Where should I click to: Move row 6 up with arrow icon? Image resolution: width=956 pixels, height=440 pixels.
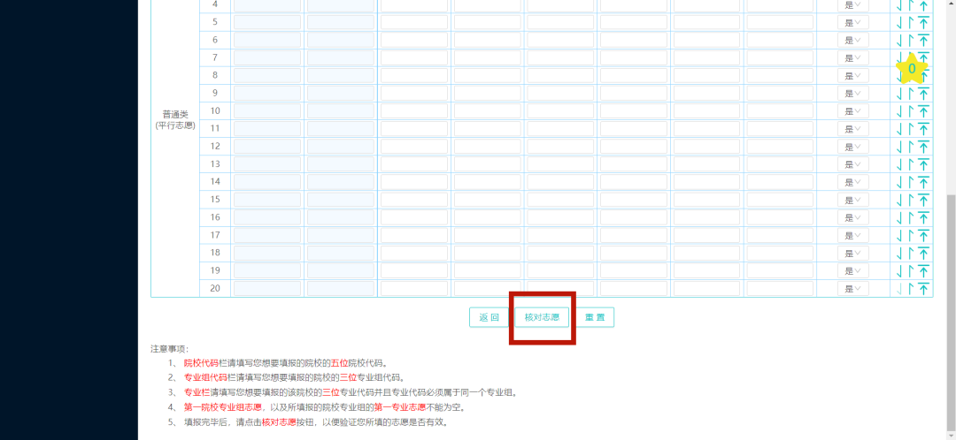click(911, 40)
